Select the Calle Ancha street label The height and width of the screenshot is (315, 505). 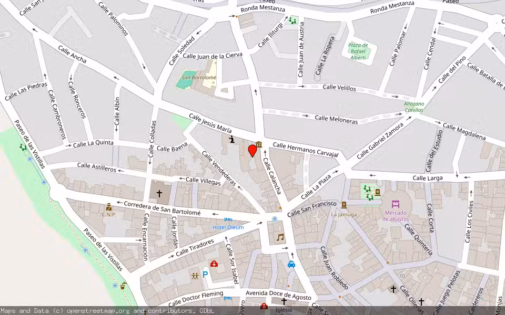[72, 54]
